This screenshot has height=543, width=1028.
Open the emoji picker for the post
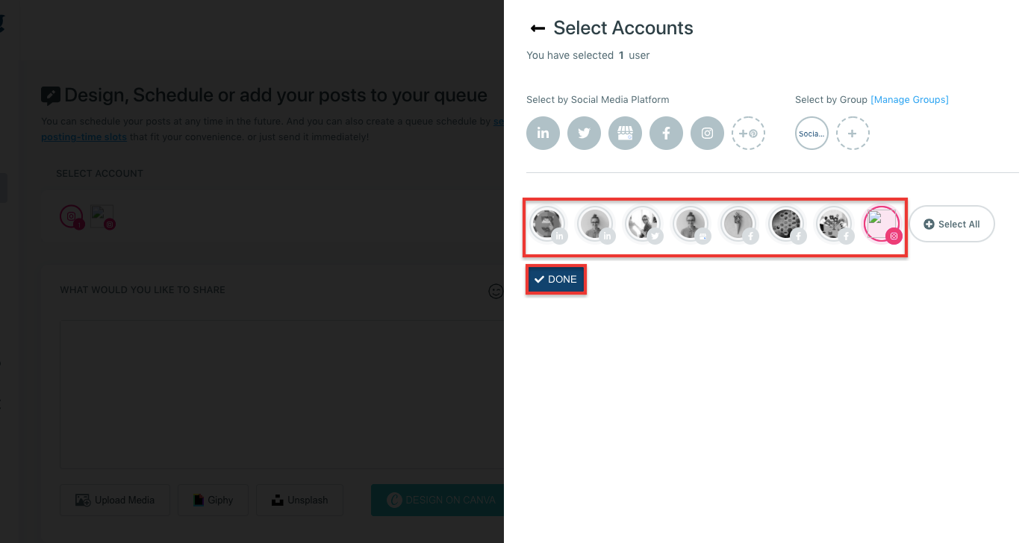point(496,291)
